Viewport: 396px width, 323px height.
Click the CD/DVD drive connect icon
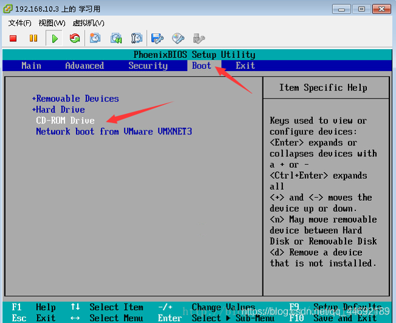coord(178,38)
